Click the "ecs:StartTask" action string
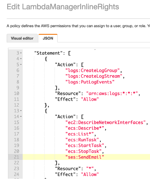 (x=85, y=145)
